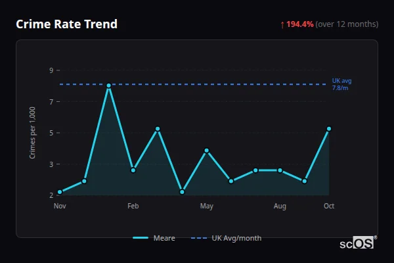Click the data point above the Oct label
The width and height of the screenshot is (394, 263).
tap(329, 129)
